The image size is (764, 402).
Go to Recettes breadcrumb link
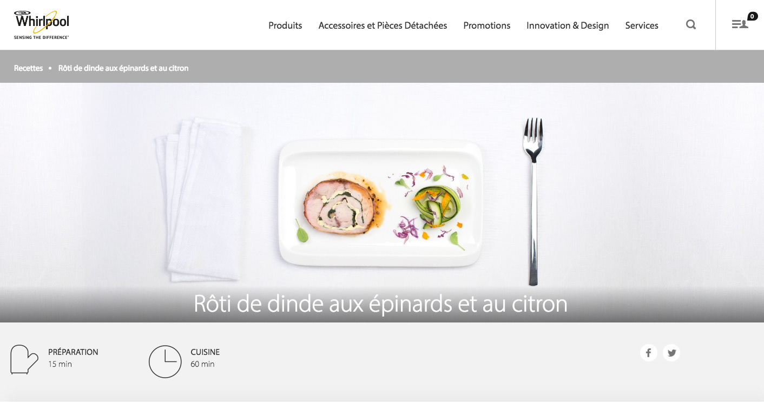pos(29,68)
